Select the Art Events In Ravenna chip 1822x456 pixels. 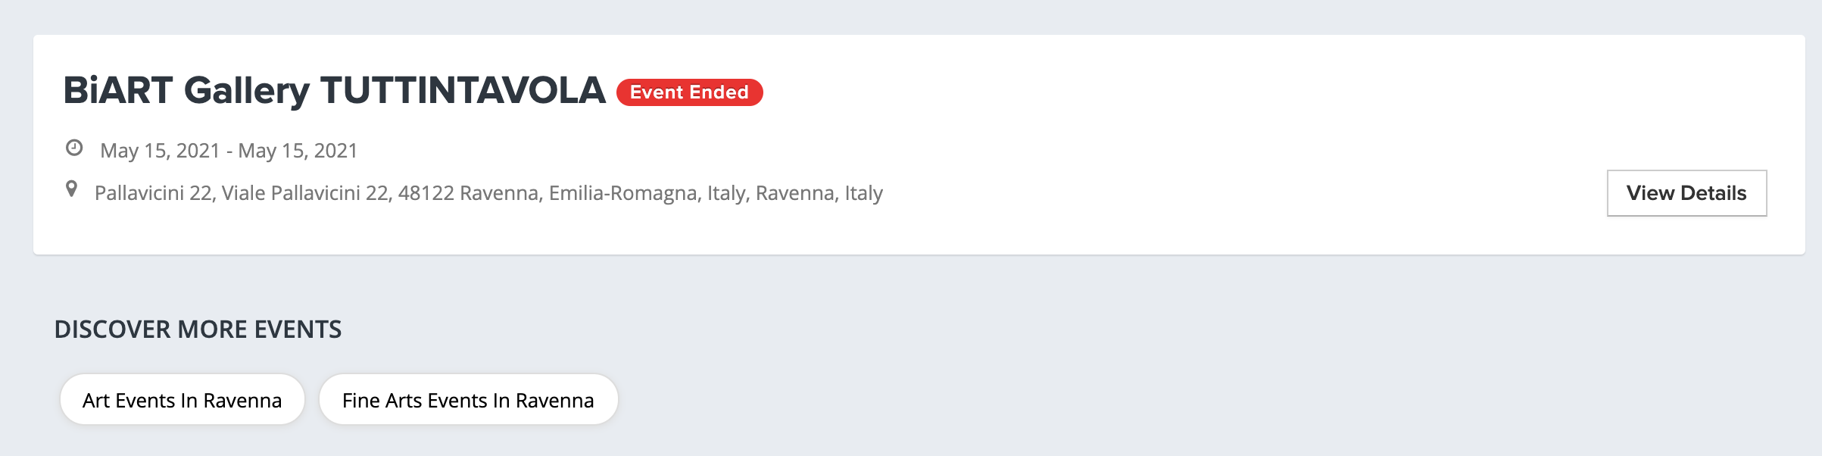tap(183, 399)
